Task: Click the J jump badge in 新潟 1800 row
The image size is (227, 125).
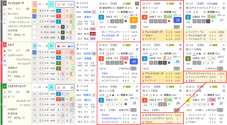Action: (63, 27)
